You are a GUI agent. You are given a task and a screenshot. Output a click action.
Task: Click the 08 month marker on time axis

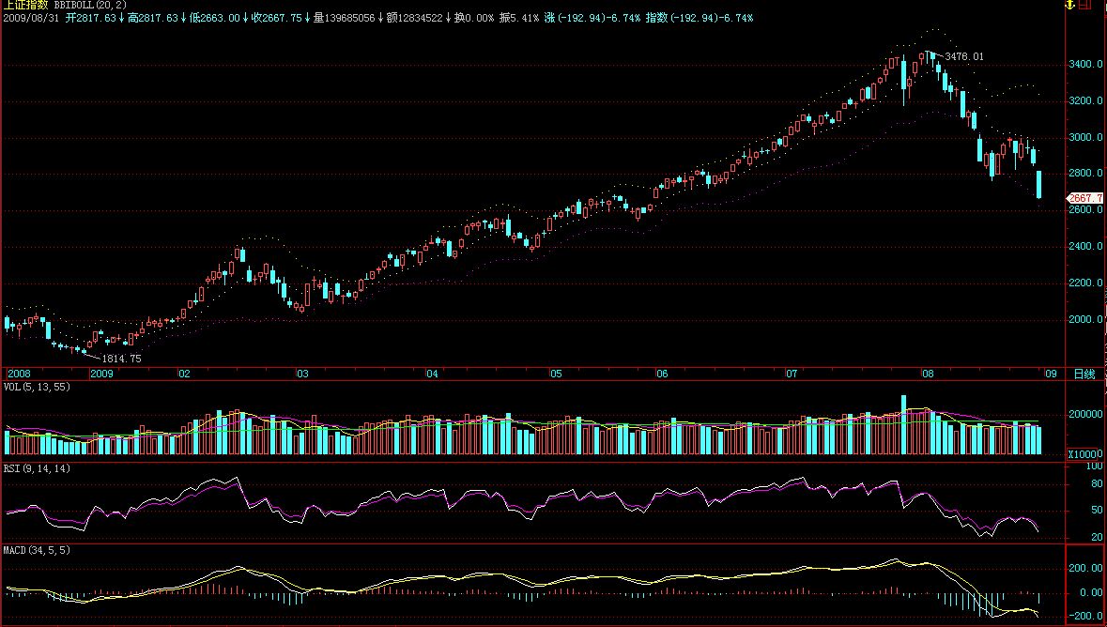(928, 374)
